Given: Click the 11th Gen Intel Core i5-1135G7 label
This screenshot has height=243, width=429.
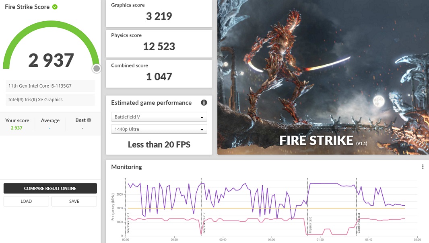Looking at the screenshot, I should pos(40,86).
